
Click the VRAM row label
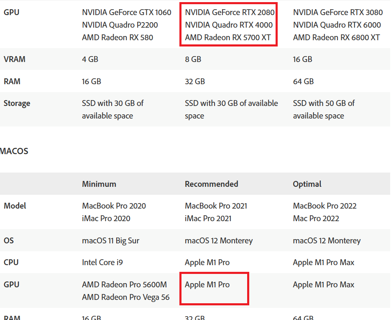[15, 59]
